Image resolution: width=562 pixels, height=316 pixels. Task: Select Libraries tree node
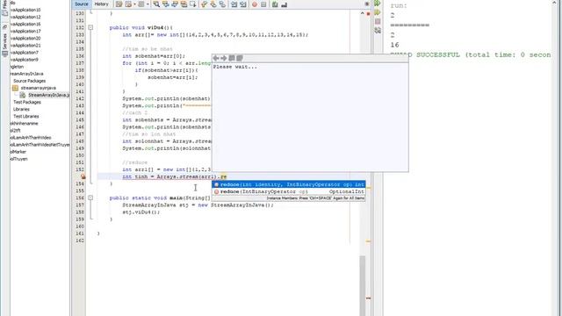(21, 109)
